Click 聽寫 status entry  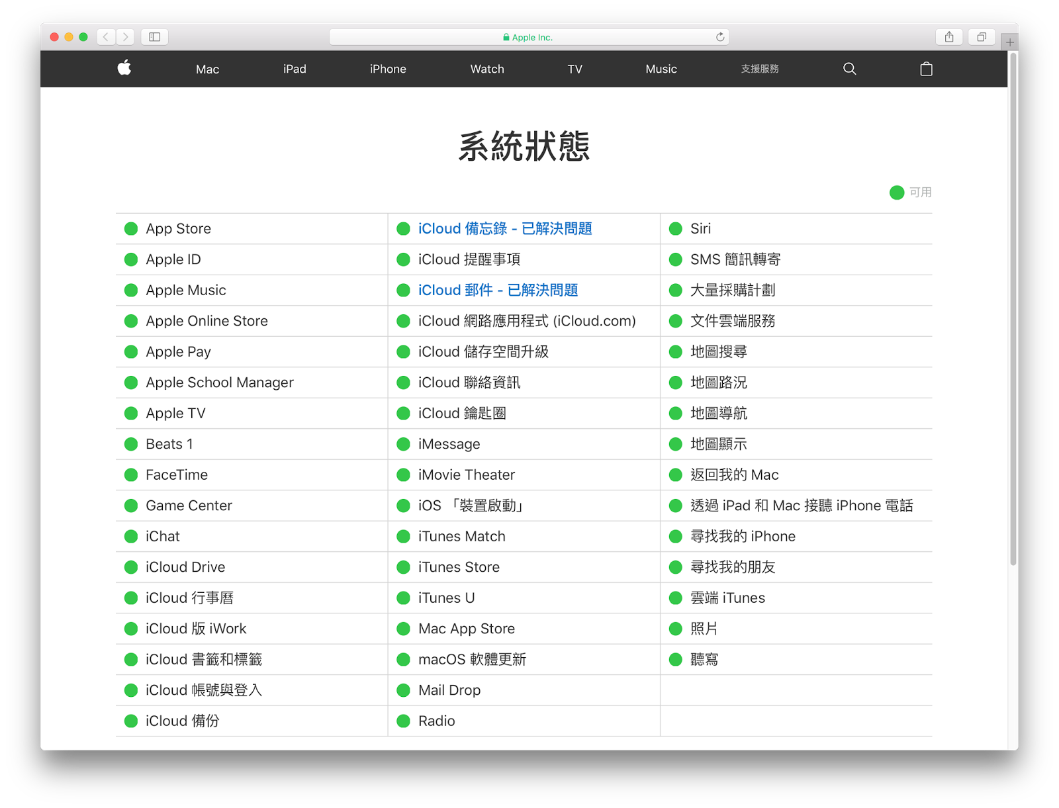point(704,660)
